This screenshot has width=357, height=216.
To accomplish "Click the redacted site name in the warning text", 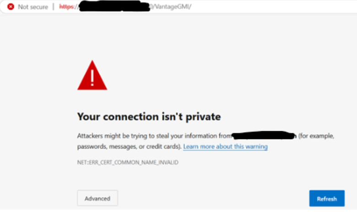I will click(x=264, y=136).
